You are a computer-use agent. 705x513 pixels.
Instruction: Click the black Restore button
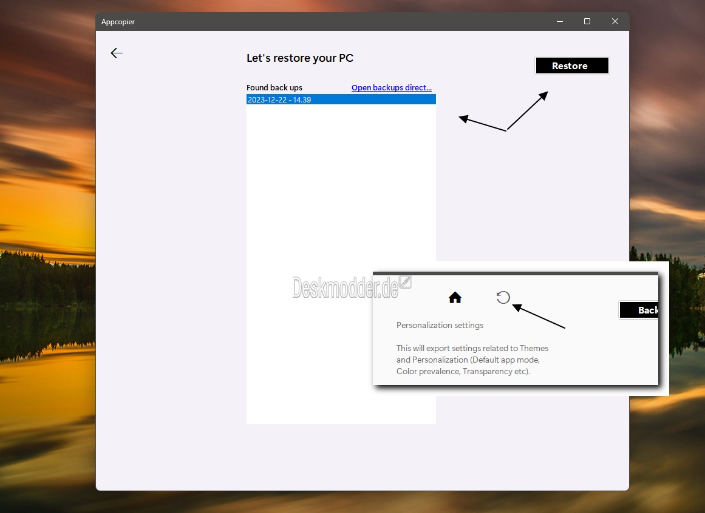[572, 65]
